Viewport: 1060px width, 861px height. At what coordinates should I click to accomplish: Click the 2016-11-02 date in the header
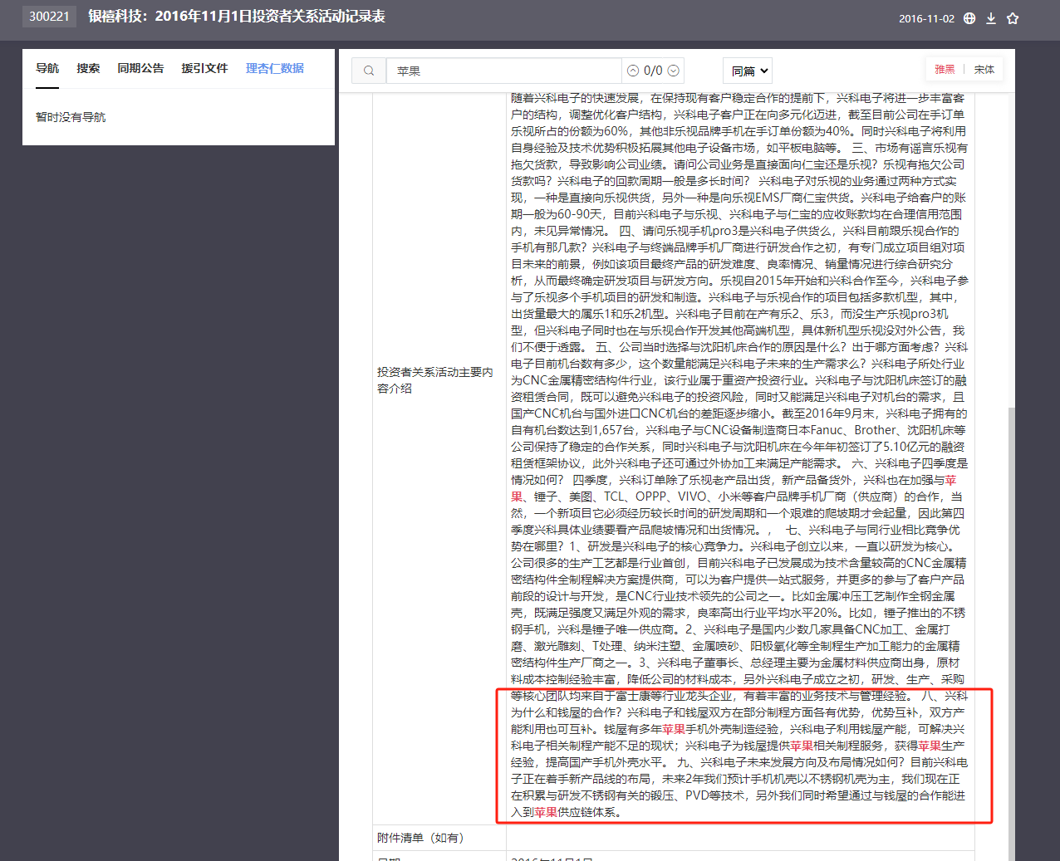pyautogui.click(x=926, y=18)
